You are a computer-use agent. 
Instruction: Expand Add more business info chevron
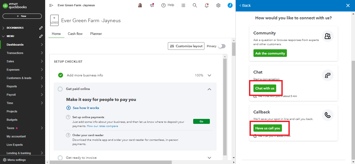209,75
